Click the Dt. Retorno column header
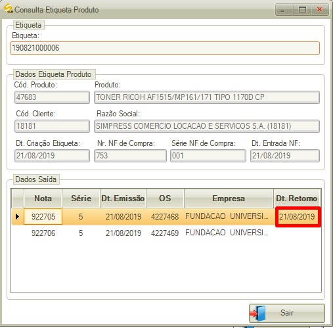Image resolution: width=333 pixels, height=328 pixels. 297,199
